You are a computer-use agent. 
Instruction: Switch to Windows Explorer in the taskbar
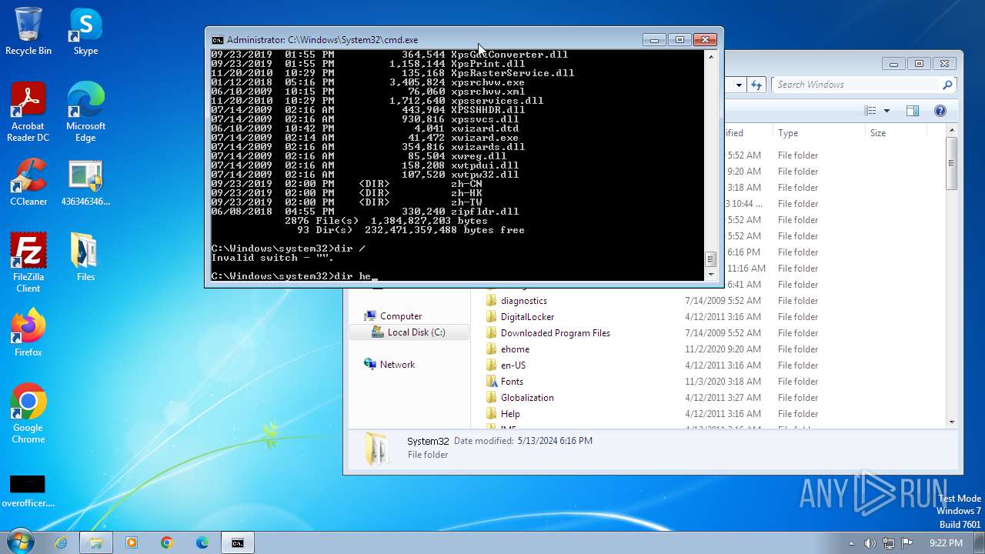[x=96, y=542]
